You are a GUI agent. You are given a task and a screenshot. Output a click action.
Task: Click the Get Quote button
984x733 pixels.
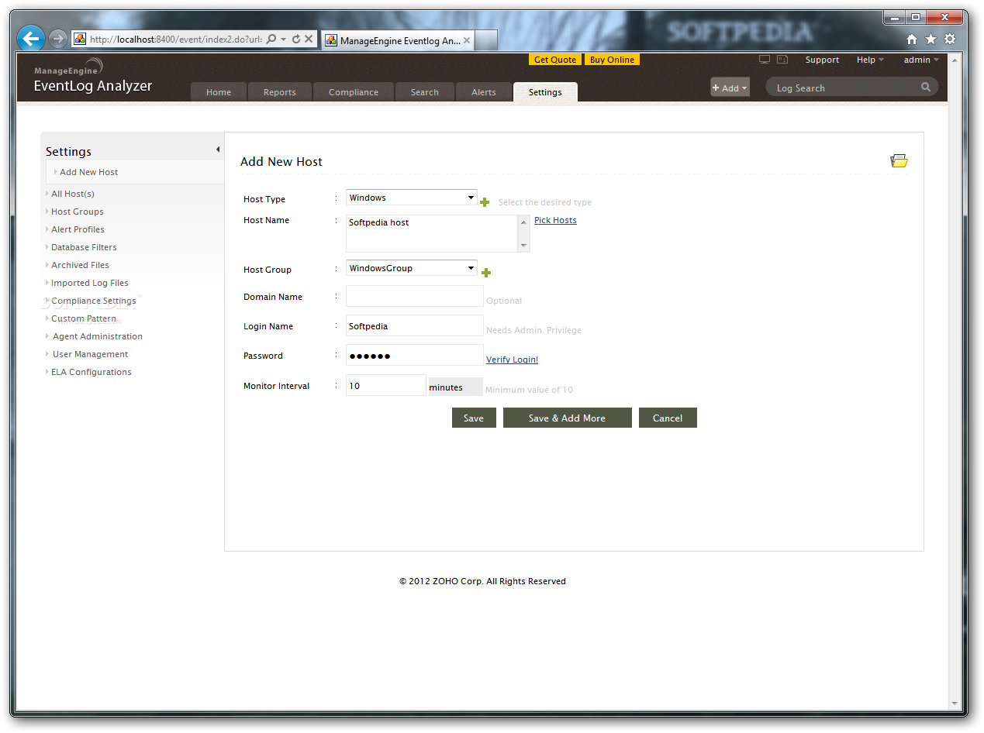(x=555, y=60)
